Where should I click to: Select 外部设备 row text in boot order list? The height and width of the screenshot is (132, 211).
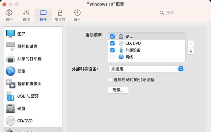[133, 50]
